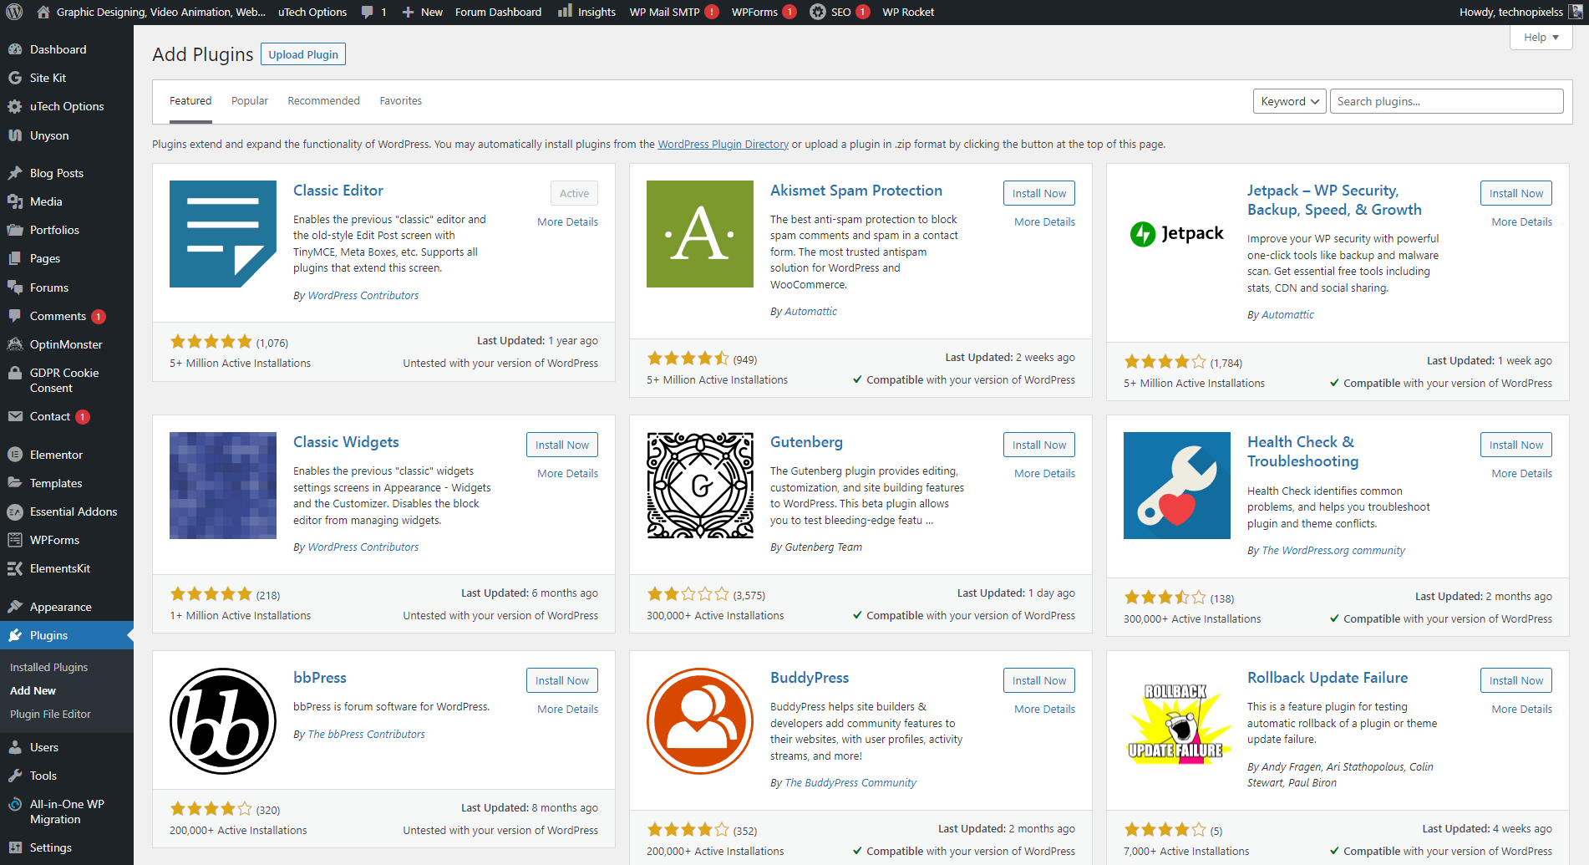Click the Search plugins input field
Image resolution: width=1589 pixels, height=865 pixels.
(1446, 101)
